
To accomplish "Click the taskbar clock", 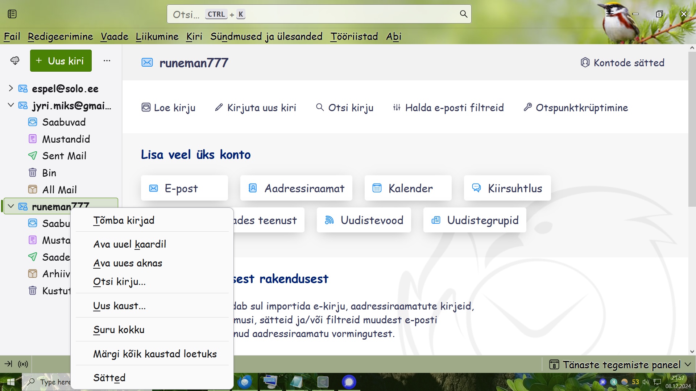I will [x=678, y=382].
